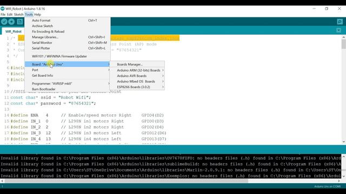Viewport: 346px width, 194px height.
Task: Select Fix Encoding & Reload
Action: point(68,31)
